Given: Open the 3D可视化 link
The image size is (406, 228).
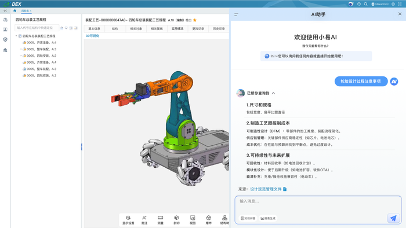Looking at the screenshot, I should pos(92,36).
